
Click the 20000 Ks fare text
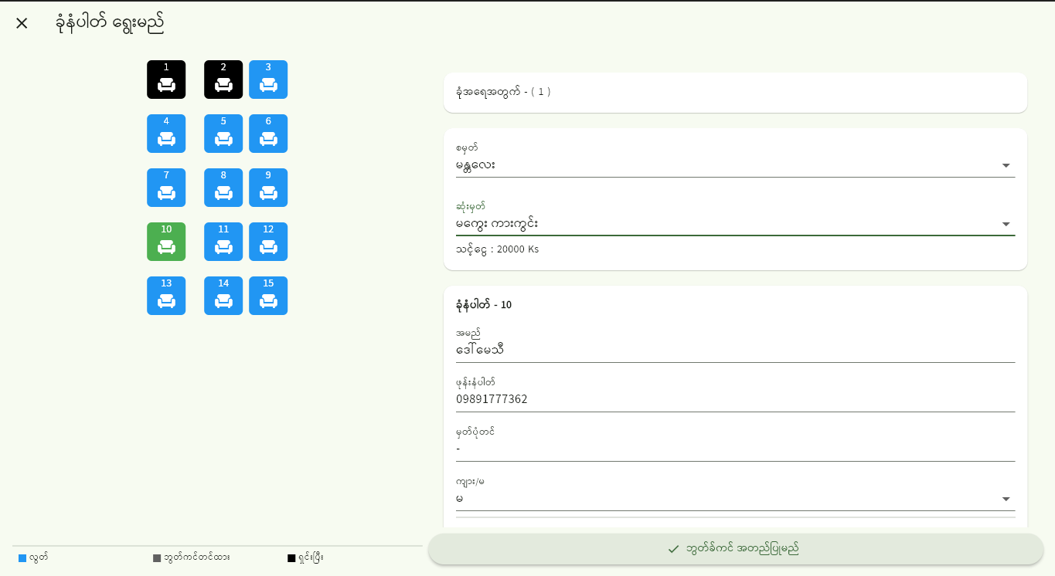pos(497,249)
